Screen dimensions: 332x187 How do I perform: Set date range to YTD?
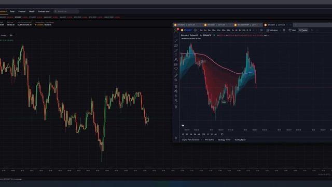click(x=203, y=134)
